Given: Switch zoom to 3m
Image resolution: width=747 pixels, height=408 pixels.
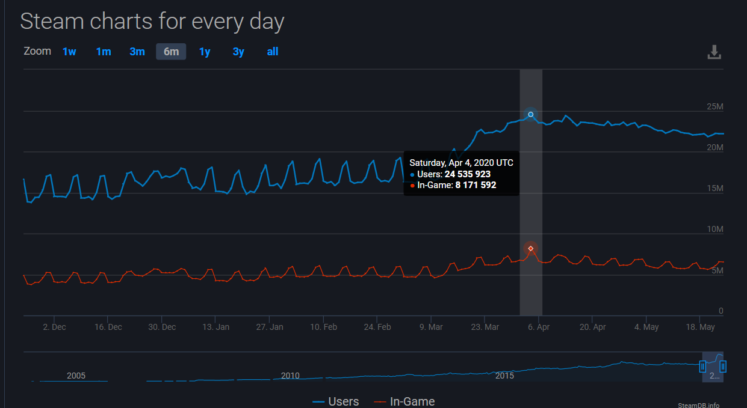Looking at the screenshot, I should pyautogui.click(x=137, y=52).
